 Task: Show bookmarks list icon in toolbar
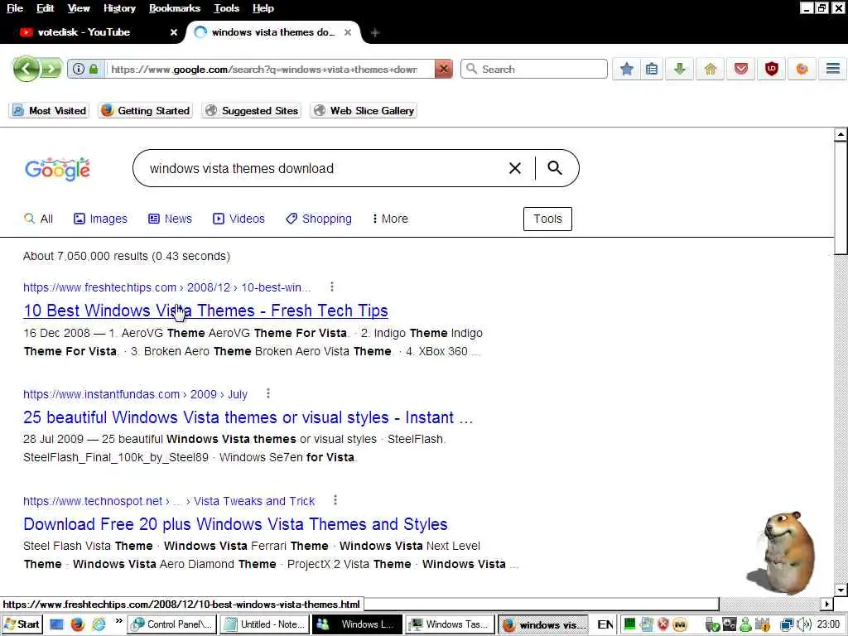(652, 70)
